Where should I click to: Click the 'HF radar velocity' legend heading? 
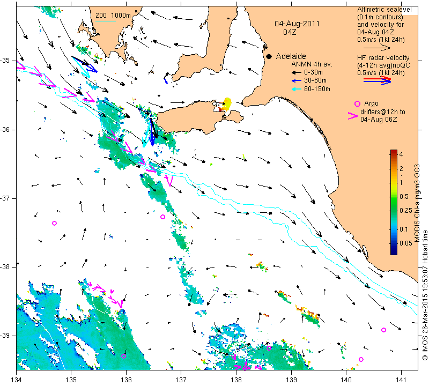click(383, 58)
